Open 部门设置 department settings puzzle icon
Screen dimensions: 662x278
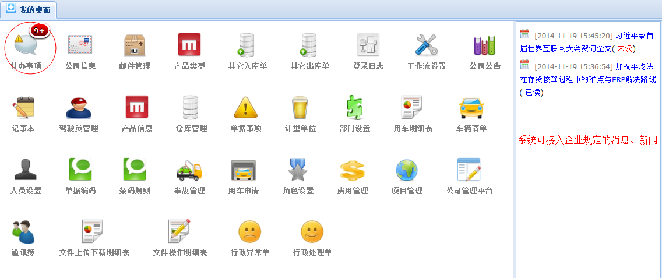pos(354,108)
